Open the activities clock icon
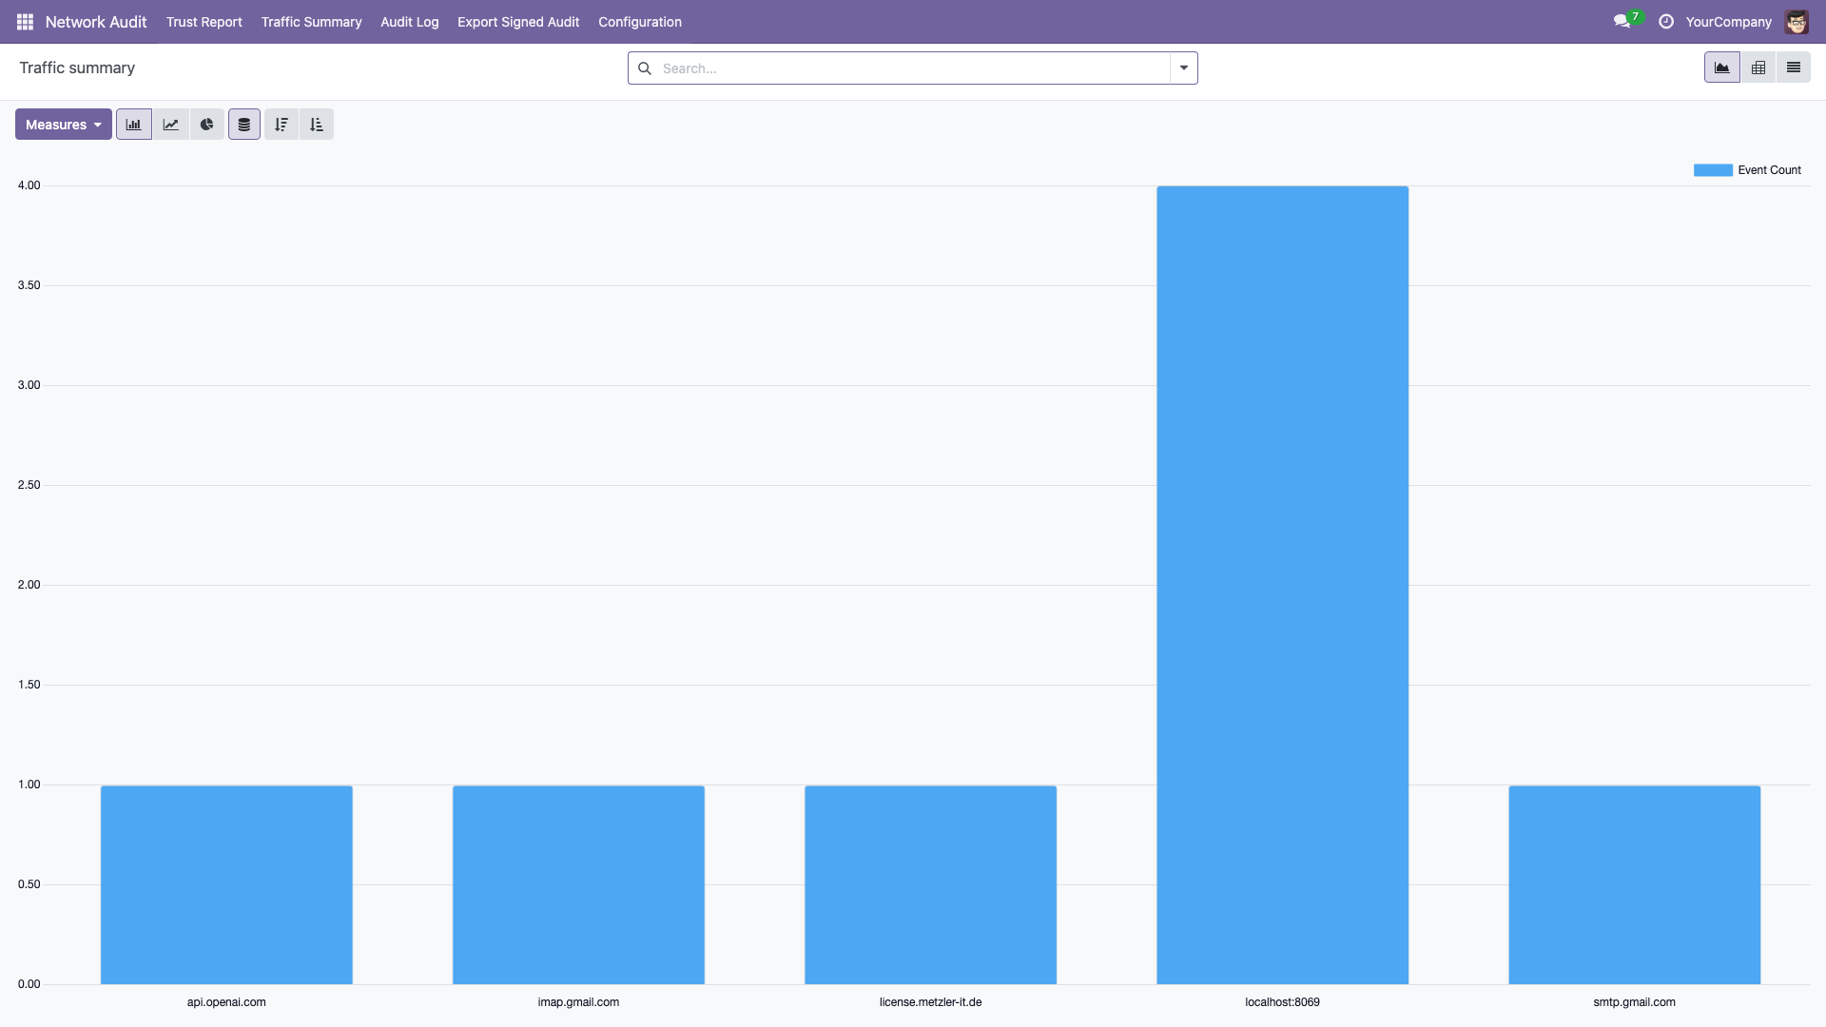The image size is (1826, 1027). [1666, 22]
